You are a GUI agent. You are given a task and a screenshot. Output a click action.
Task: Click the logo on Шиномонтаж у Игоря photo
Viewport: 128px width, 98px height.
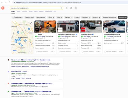(x=106, y=30)
